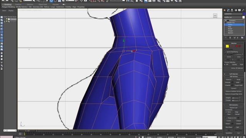The height and width of the screenshot is (138, 246).
Task: Open Scene Explorer Display menu
Action: click(11, 11)
